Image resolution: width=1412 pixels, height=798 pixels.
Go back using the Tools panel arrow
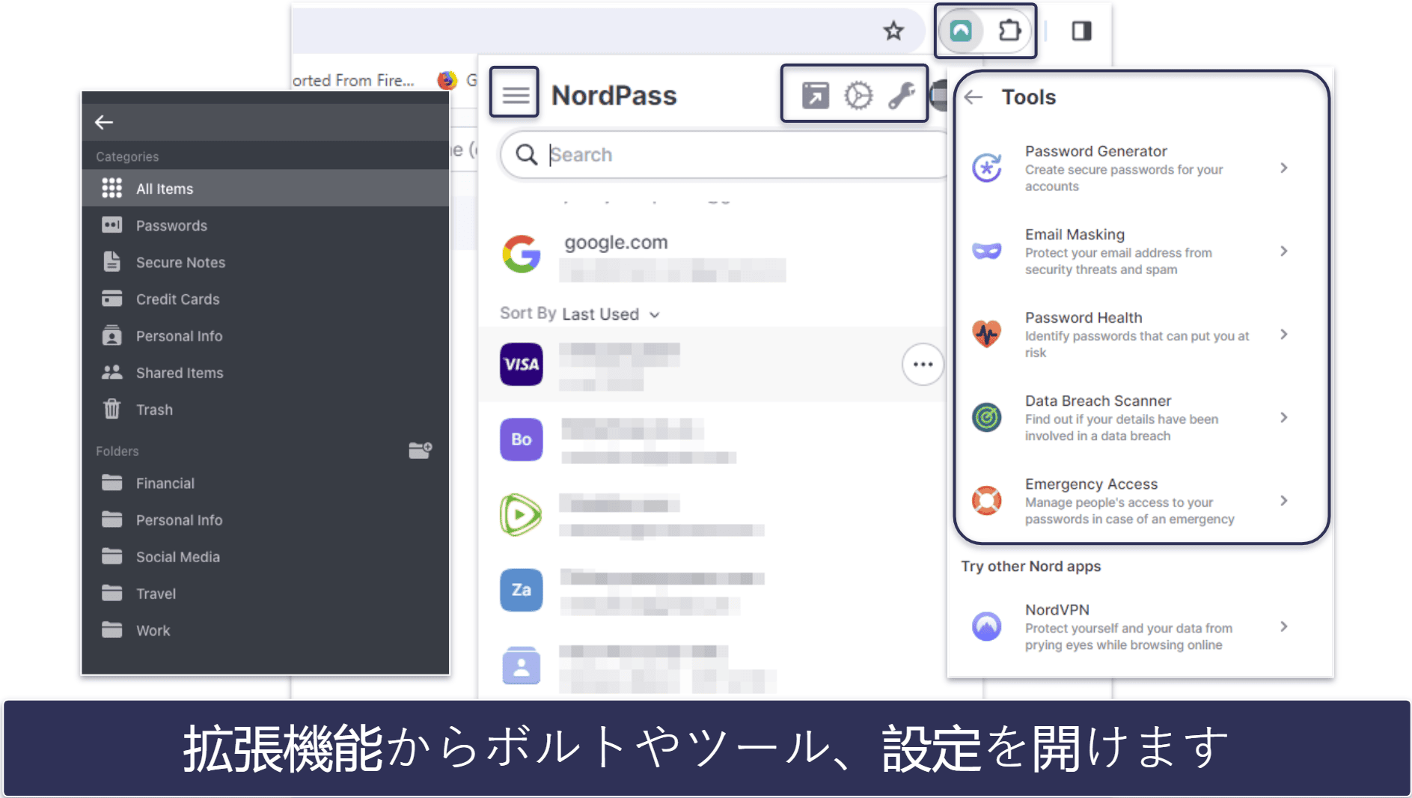(x=974, y=97)
